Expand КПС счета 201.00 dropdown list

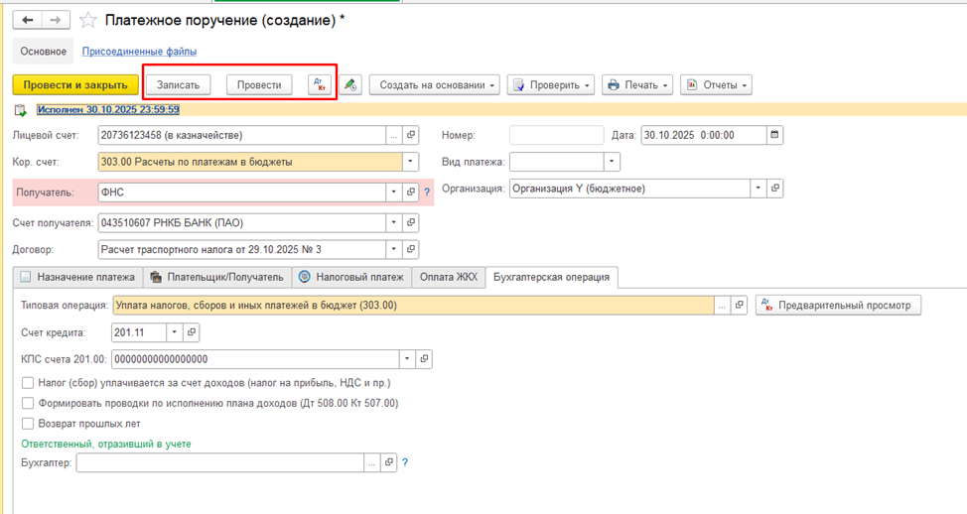(407, 358)
